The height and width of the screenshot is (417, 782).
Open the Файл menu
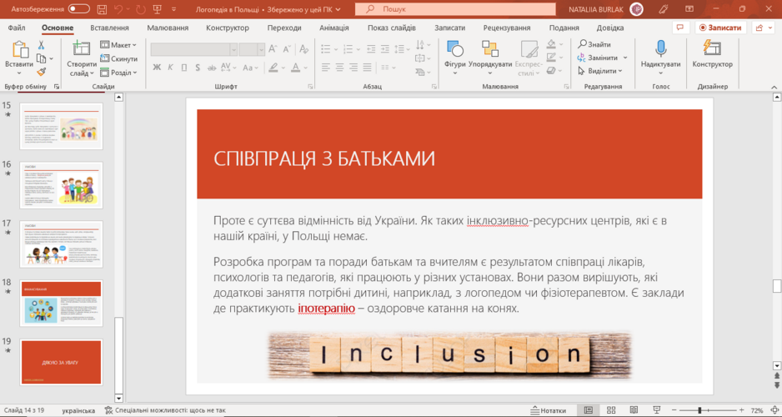[x=17, y=28]
